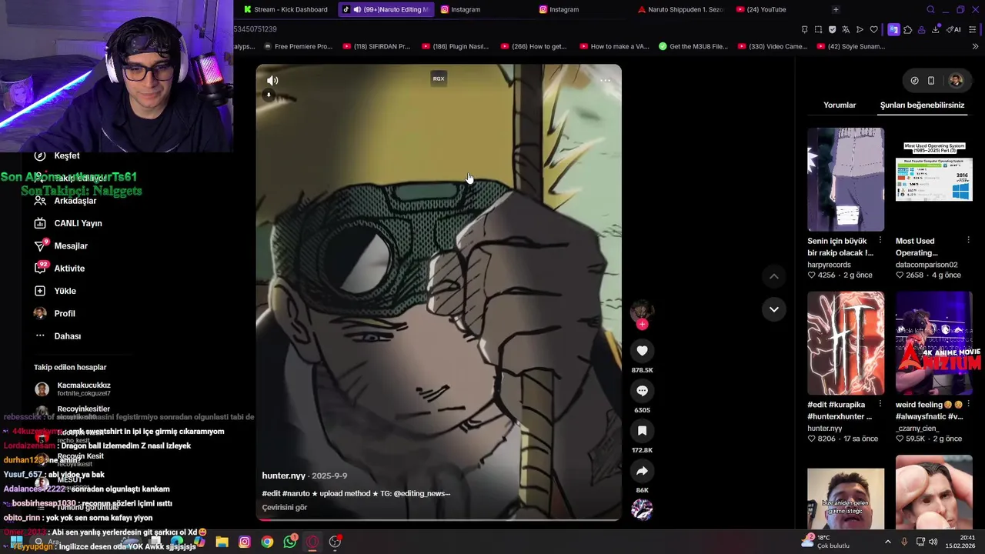Show hidden system tray icons chevron
Screen dimensions: 985x554
pyautogui.click(x=887, y=542)
